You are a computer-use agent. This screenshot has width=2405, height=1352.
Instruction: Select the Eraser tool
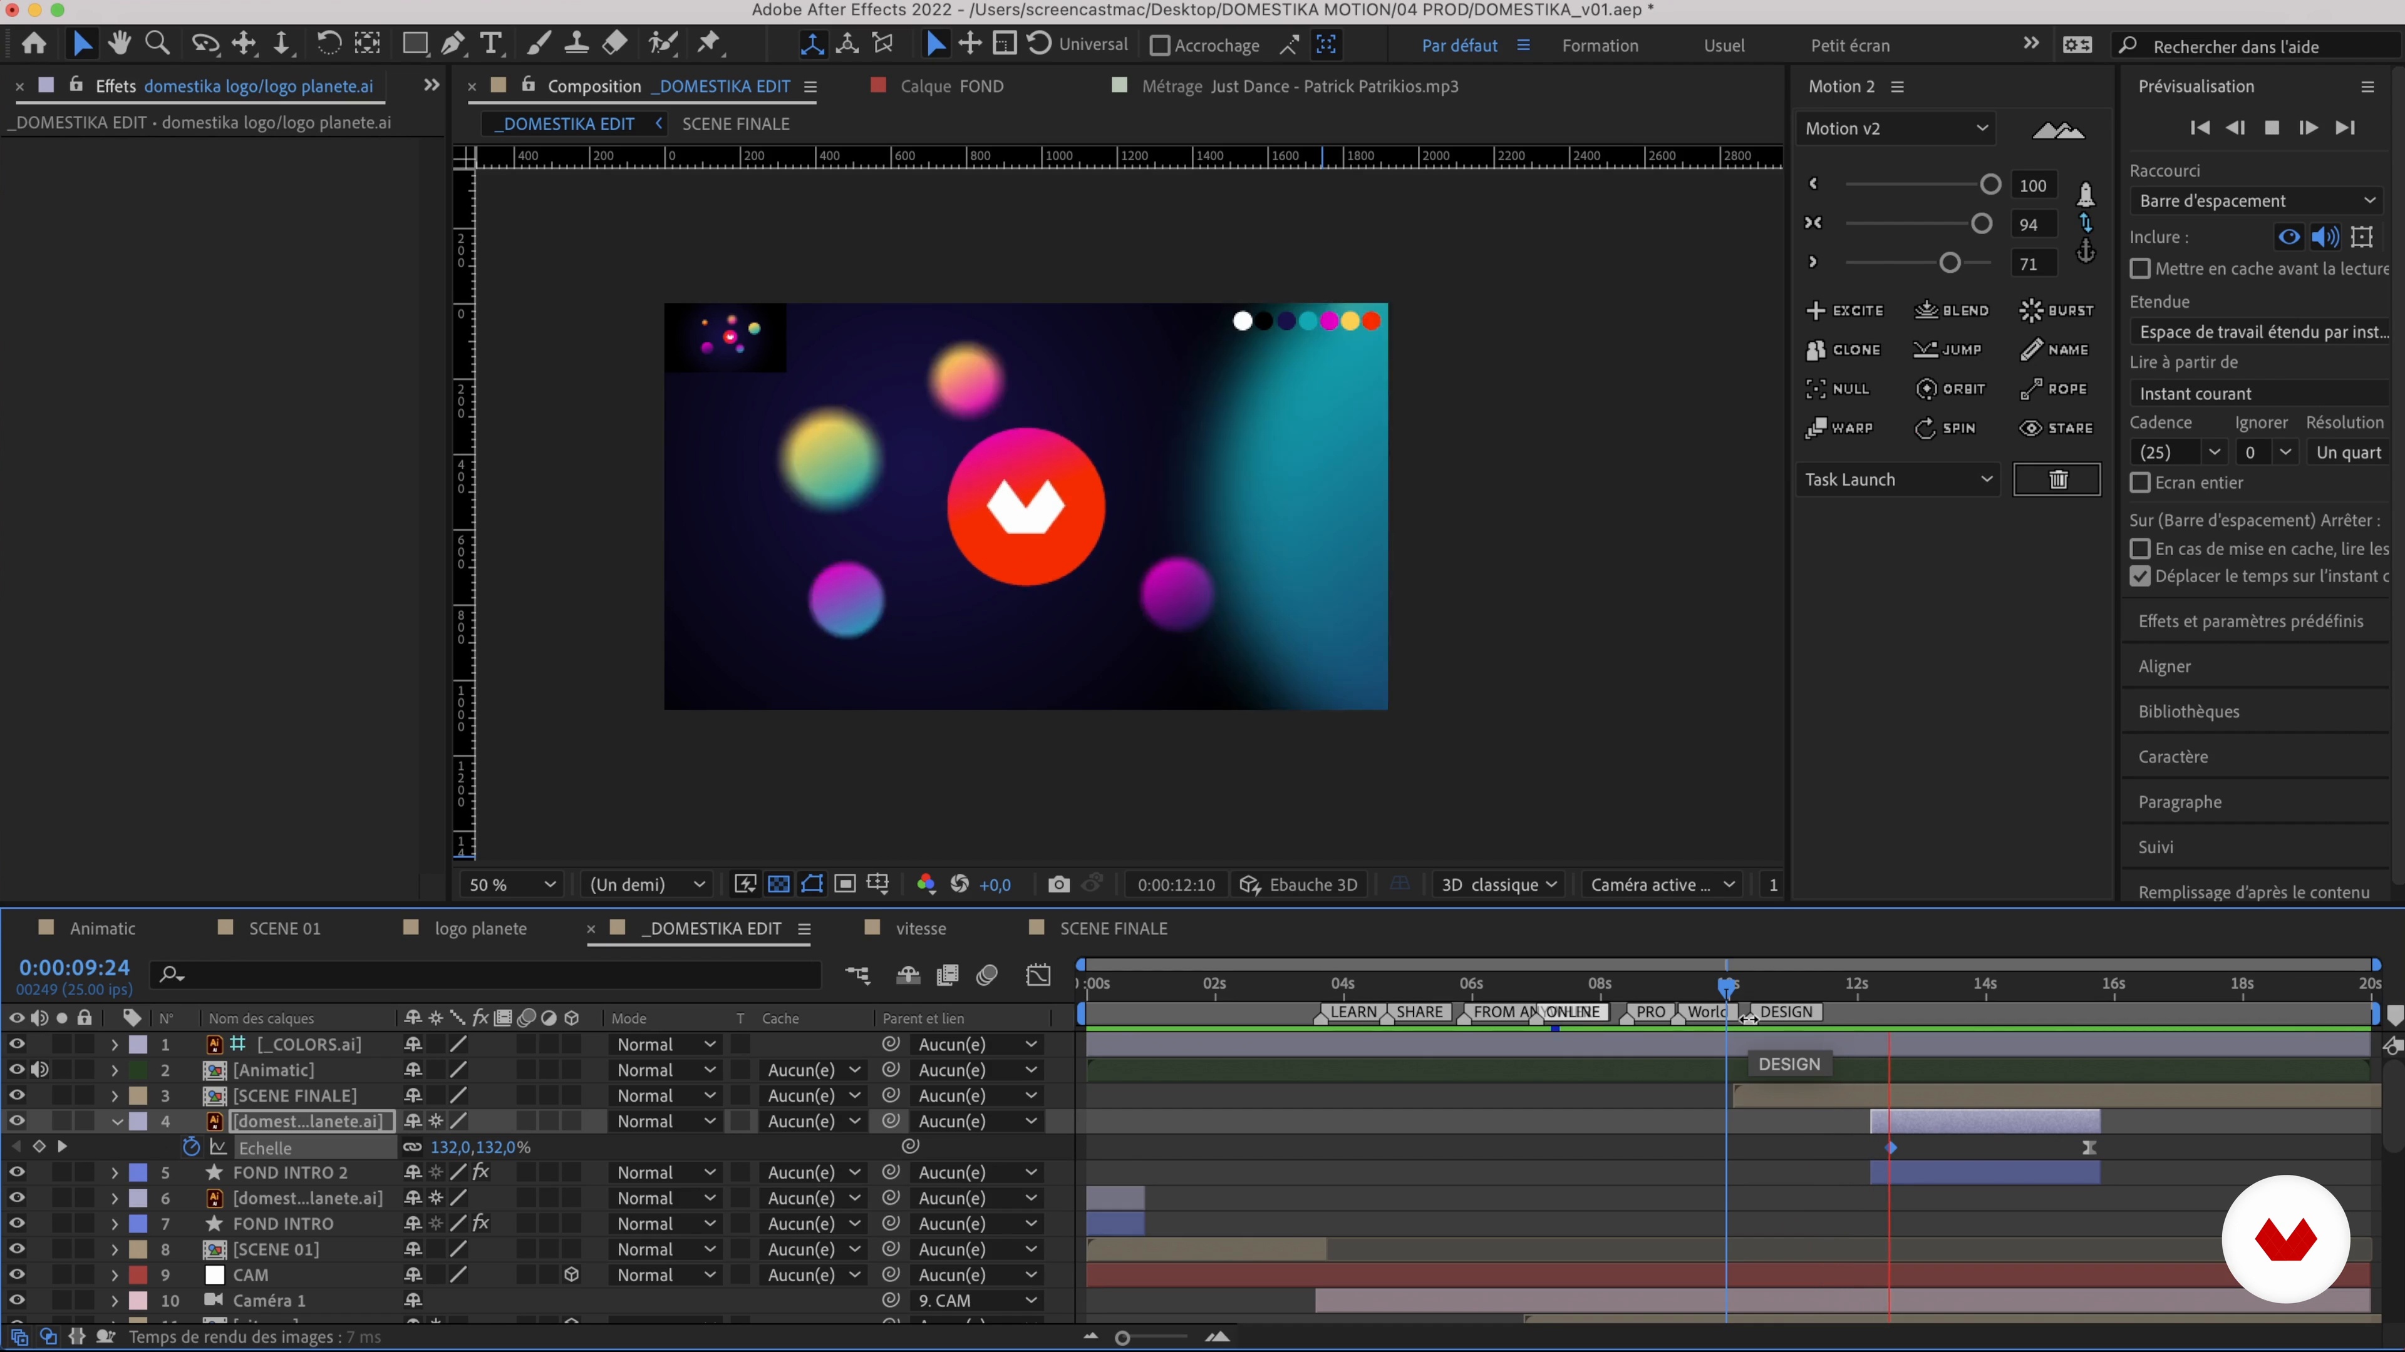point(614,44)
